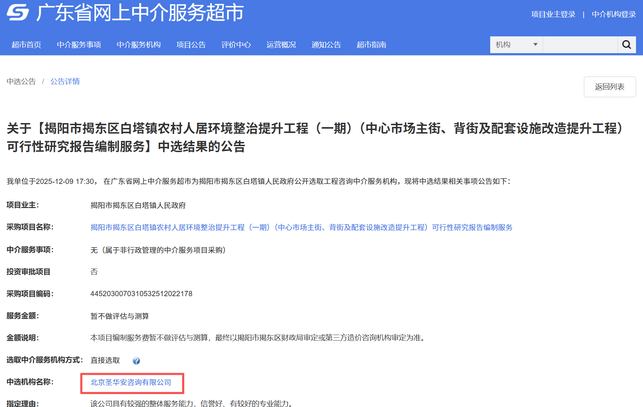Open the 中介服务事项 page
643x407 pixels.
click(x=79, y=44)
